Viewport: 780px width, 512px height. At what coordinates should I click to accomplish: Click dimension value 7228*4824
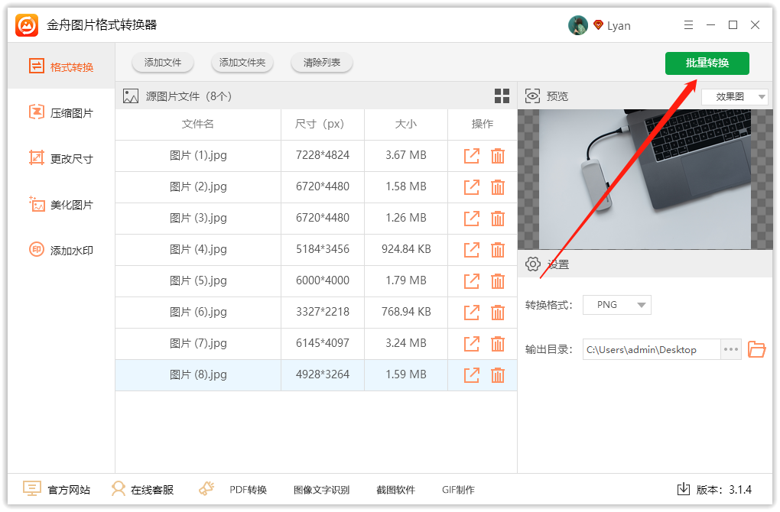323,155
